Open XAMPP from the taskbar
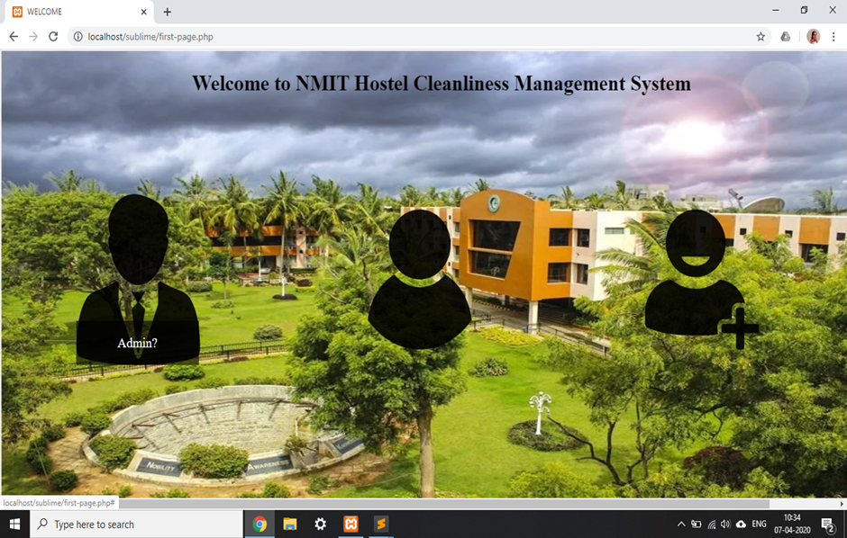The height and width of the screenshot is (538, 847). [351, 524]
